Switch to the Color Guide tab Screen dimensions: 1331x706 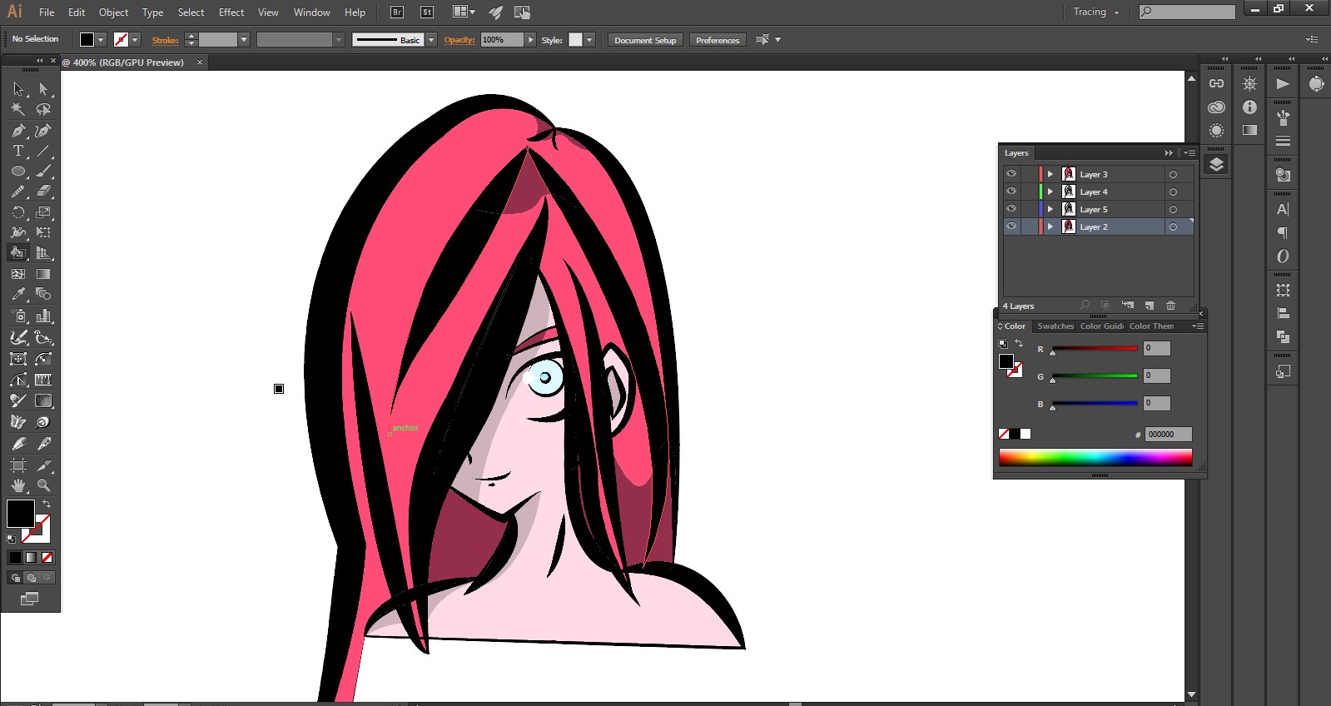(x=1102, y=326)
